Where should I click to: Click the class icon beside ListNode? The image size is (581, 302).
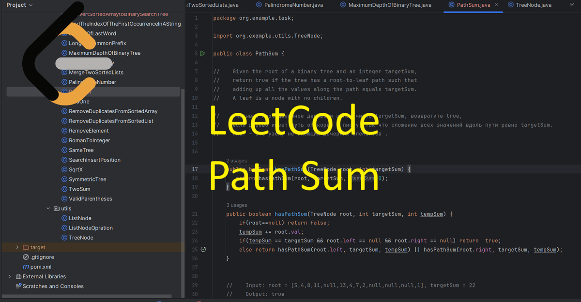point(64,218)
